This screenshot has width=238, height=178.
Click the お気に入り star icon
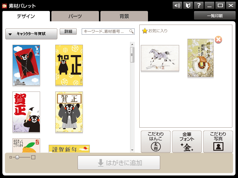click(145, 31)
